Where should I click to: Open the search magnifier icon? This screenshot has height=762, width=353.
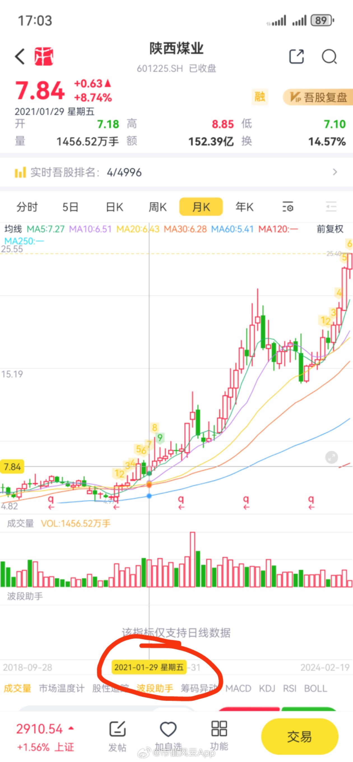[329, 56]
